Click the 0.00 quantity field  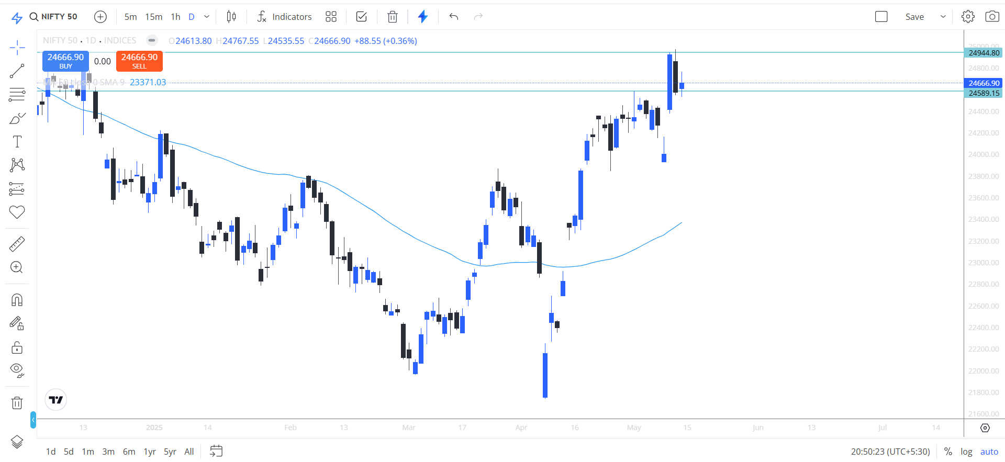[x=103, y=61]
